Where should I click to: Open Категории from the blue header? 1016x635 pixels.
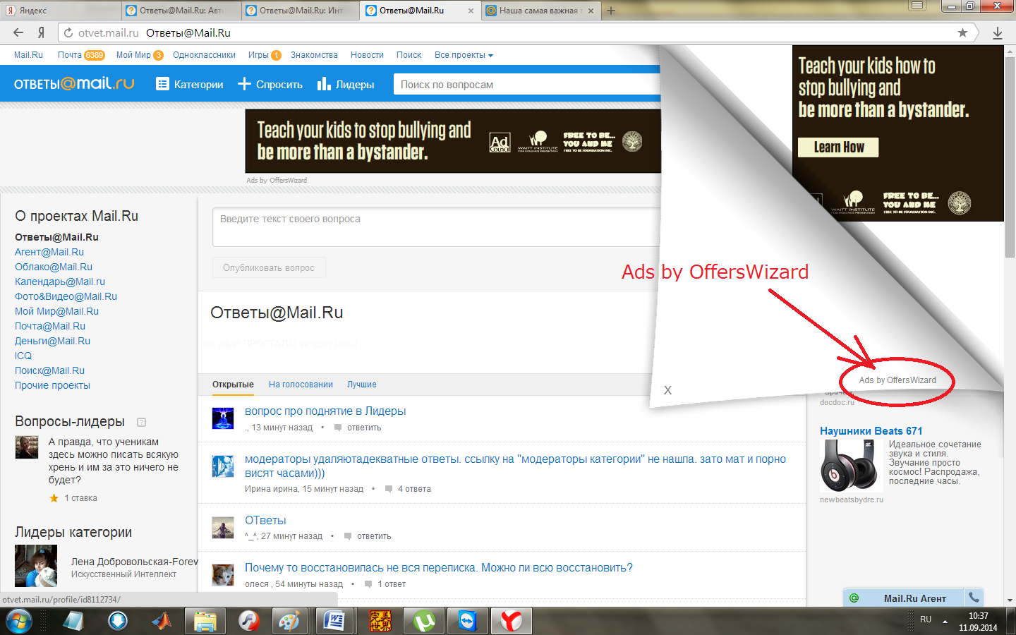190,85
